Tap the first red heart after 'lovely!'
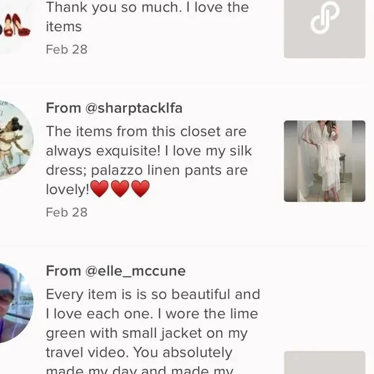This screenshot has height=374, width=374. click(99, 189)
